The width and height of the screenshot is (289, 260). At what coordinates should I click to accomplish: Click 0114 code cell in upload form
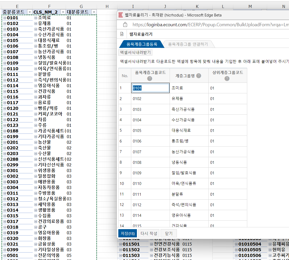(x=150, y=215)
